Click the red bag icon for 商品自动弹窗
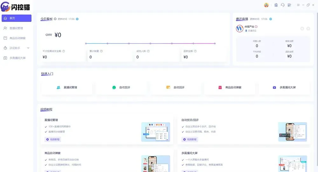Image resolution: width=318 pixels, height=172 pixels. point(220,87)
